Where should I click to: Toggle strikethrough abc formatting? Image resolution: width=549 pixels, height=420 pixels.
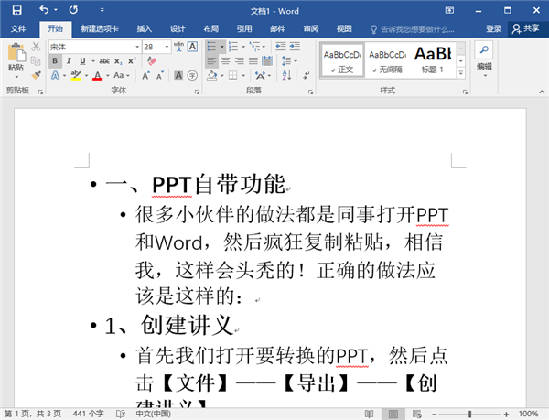(x=104, y=61)
